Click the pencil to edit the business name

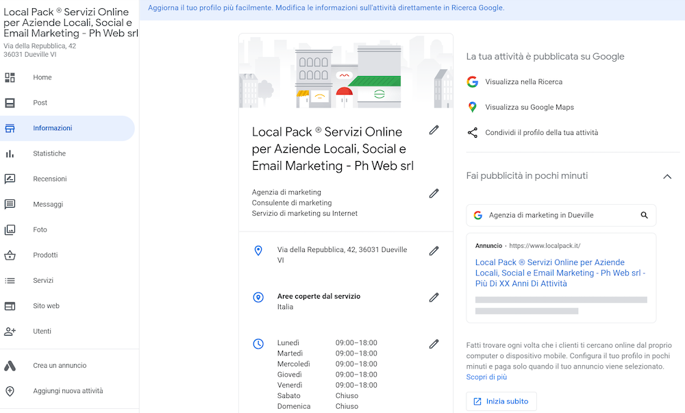click(434, 129)
